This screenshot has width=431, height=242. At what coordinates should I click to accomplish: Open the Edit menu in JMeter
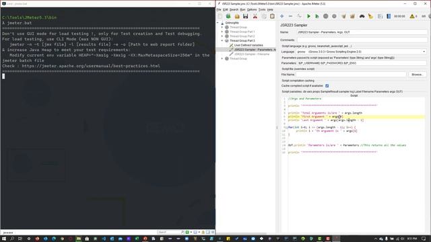point(226,9)
